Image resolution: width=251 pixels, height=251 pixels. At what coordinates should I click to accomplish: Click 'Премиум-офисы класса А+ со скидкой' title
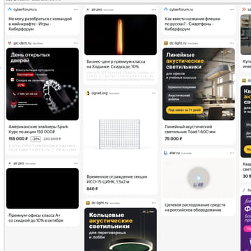(36, 218)
